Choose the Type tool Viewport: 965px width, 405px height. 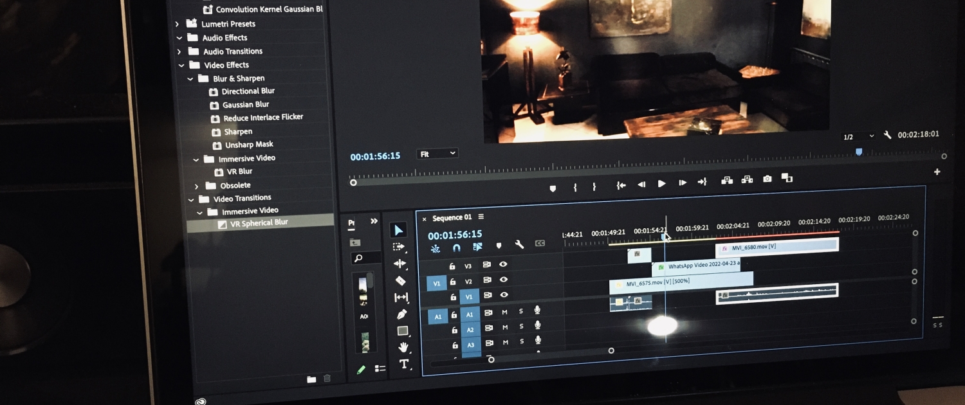404,364
